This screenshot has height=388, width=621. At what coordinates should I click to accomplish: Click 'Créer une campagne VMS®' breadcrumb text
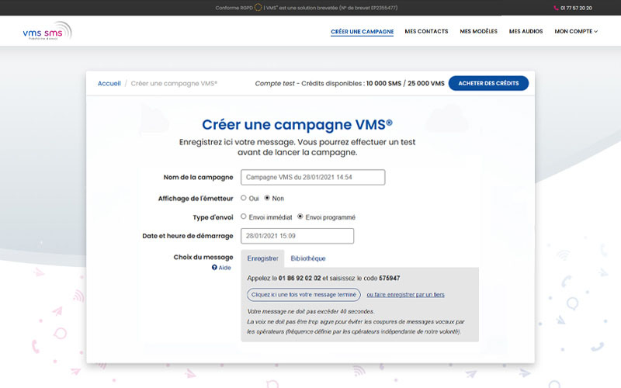(x=174, y=84)
